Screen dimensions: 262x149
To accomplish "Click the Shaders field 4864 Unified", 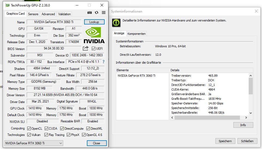I will click(x=42, y=68).
